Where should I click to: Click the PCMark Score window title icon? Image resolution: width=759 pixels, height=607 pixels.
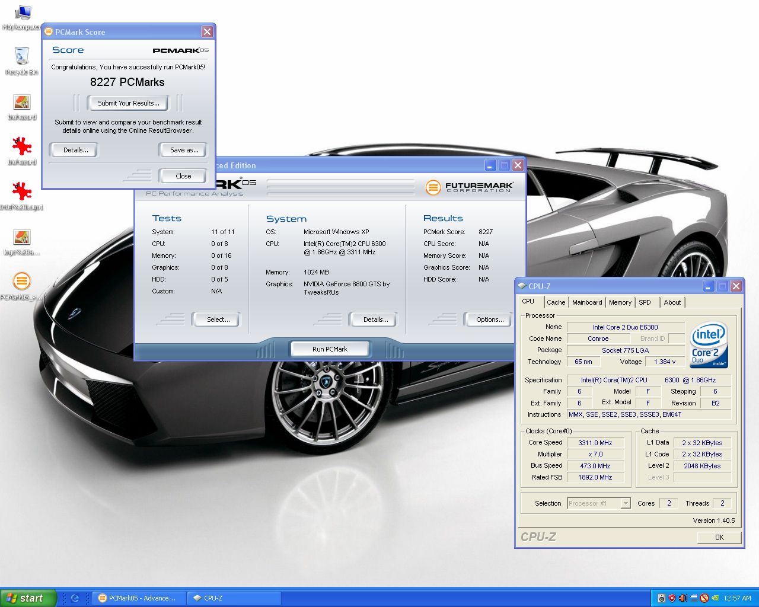tap(49, 31)
